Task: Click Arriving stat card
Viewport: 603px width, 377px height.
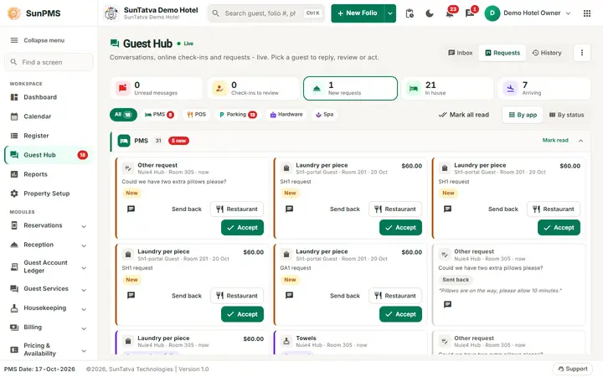Action: (x=544, y=89)
